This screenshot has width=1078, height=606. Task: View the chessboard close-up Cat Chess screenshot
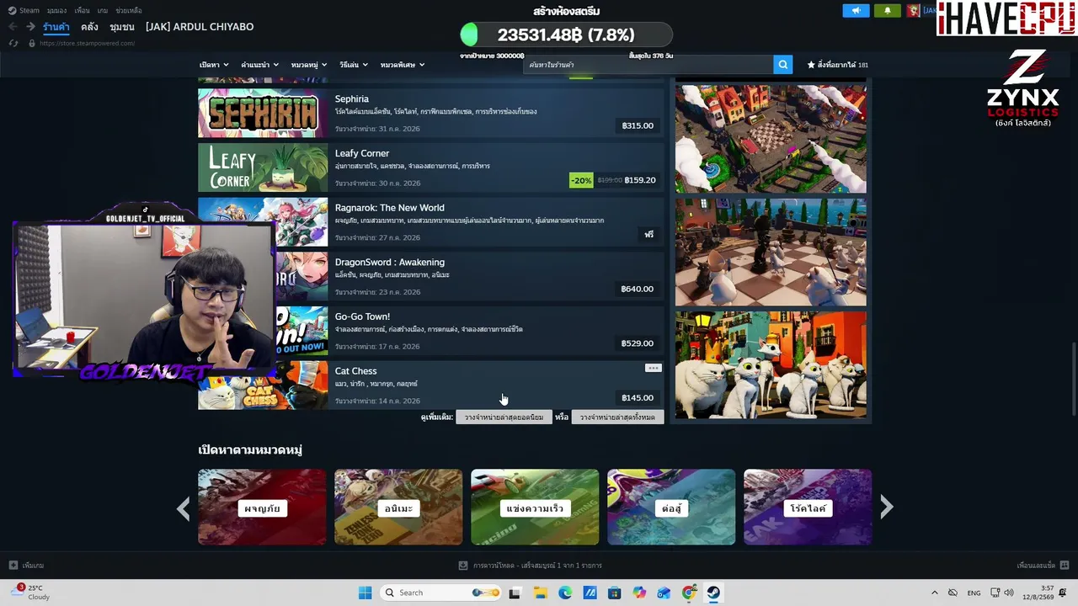coord(771,252)
